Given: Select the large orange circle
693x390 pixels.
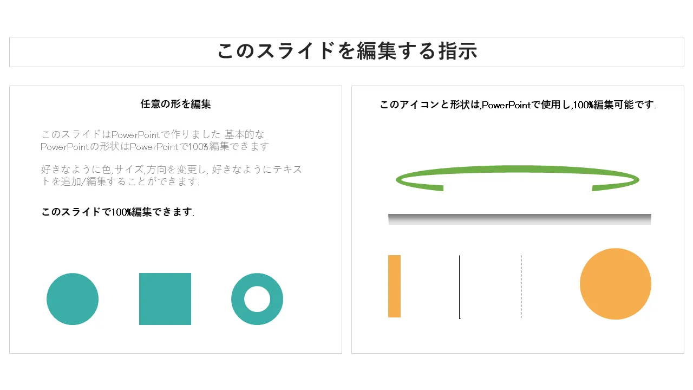Looking at the screenshot, I should (615, 284).
